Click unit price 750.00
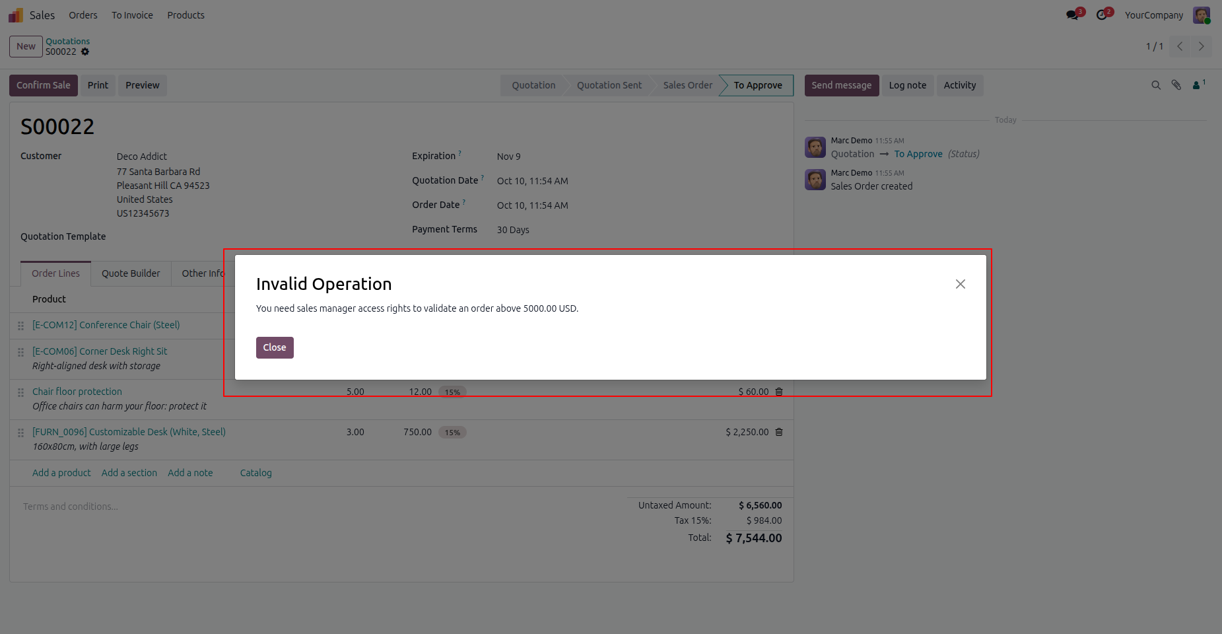The height and width of the screenshot is (634, 1222). point(417,432)
